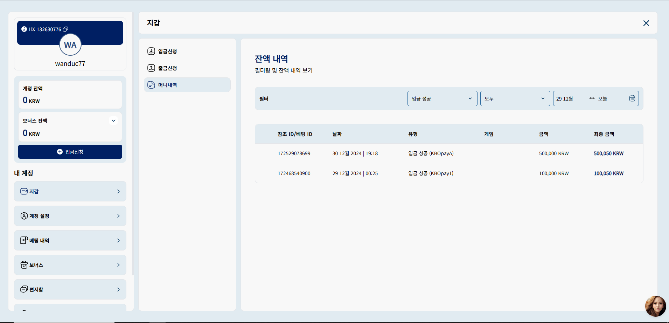
Task: Click the money history document icon
Action: tap(151, 85)
